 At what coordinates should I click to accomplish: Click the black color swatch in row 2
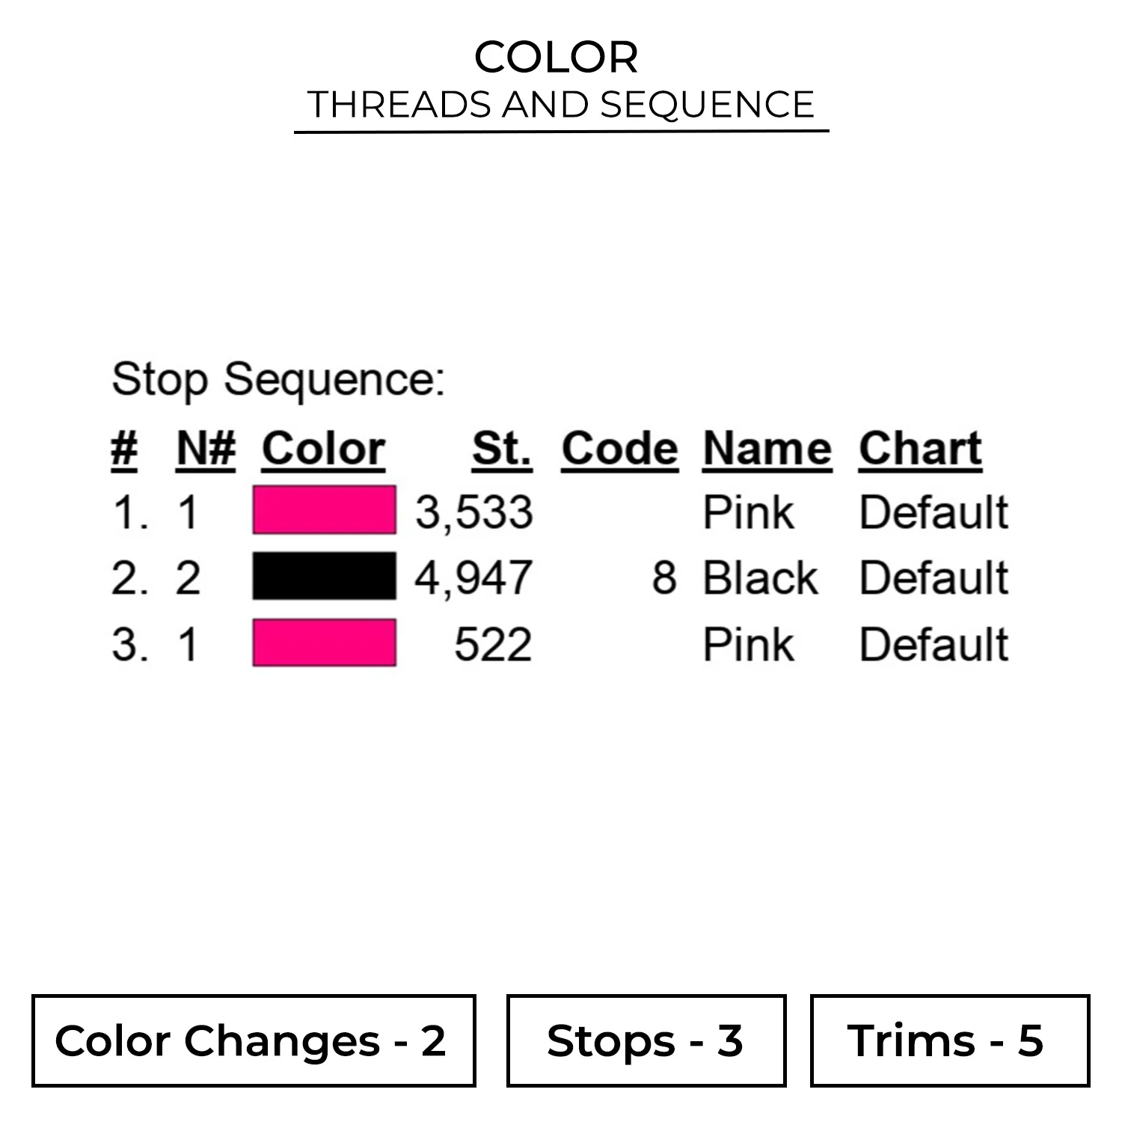[x=324, y=576]
